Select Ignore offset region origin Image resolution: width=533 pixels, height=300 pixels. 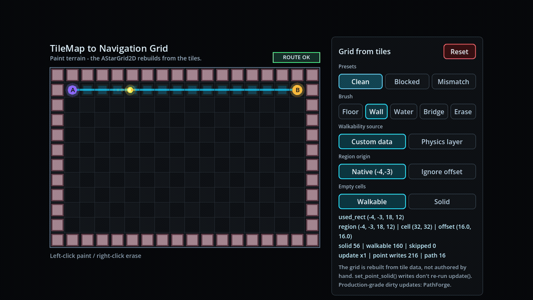coord(442,172)
